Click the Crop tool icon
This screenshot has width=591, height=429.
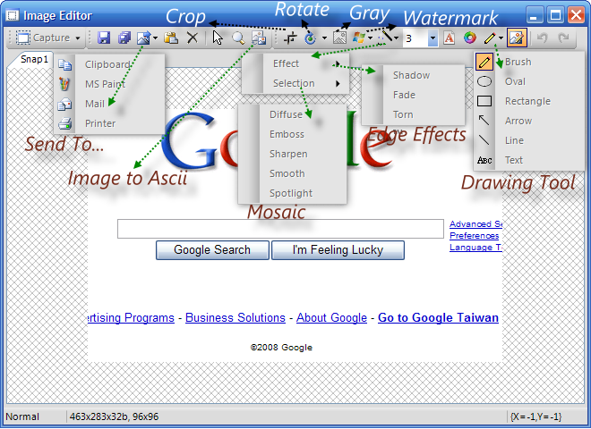290,38
